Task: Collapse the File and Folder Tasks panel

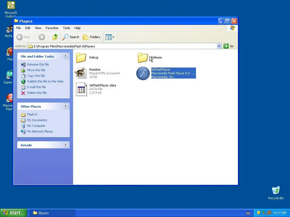Action: (66, 56)
